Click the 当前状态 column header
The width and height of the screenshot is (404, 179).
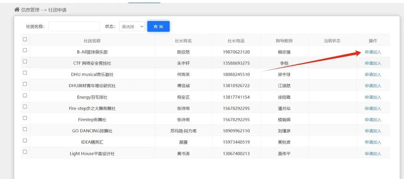pyautogui.click(x=332, y=41)
